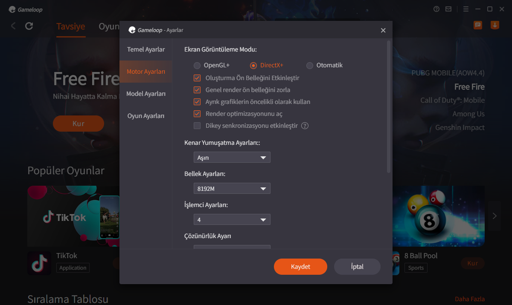Screen dimensions: 512x305
Task: Click the help icon next to Dikey senkronizasyonu
Action: point(305,126)
